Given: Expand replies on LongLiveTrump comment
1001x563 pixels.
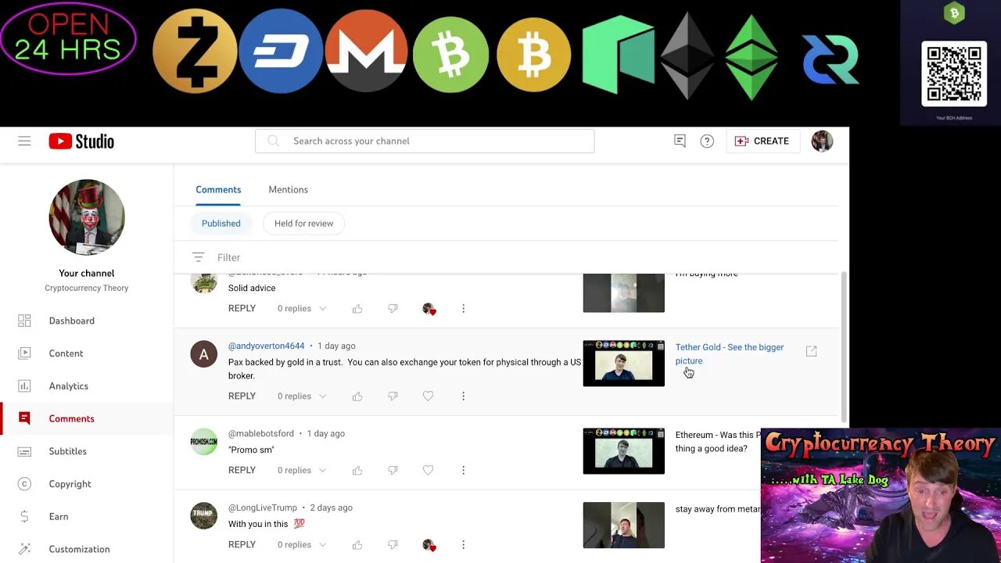Looking at the screenshot, I should pyautogui.click(x=302, y=544).
